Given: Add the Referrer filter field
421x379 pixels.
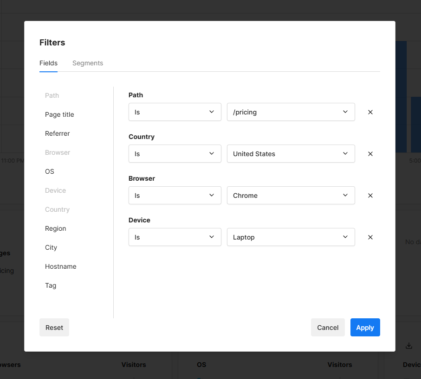Looking at the screenshot, I should coord(57,133).
